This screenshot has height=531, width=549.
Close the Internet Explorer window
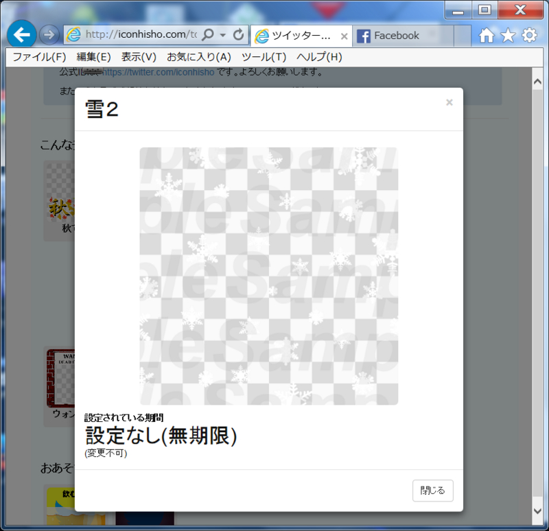[x=520, y=10]
